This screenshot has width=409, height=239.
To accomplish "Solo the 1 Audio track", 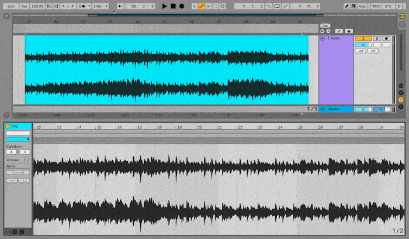I will 377,39.
